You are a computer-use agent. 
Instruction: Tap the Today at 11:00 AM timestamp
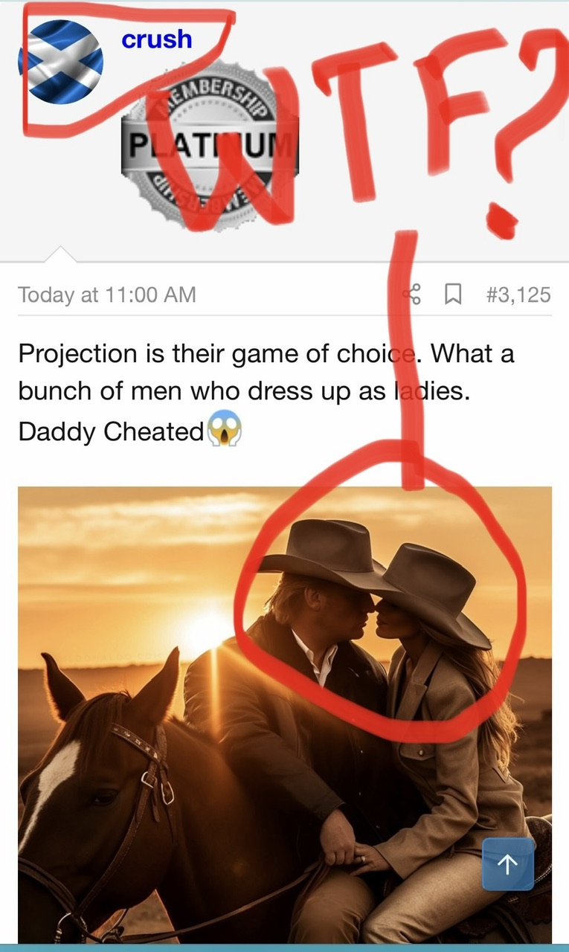pos(107,295)
